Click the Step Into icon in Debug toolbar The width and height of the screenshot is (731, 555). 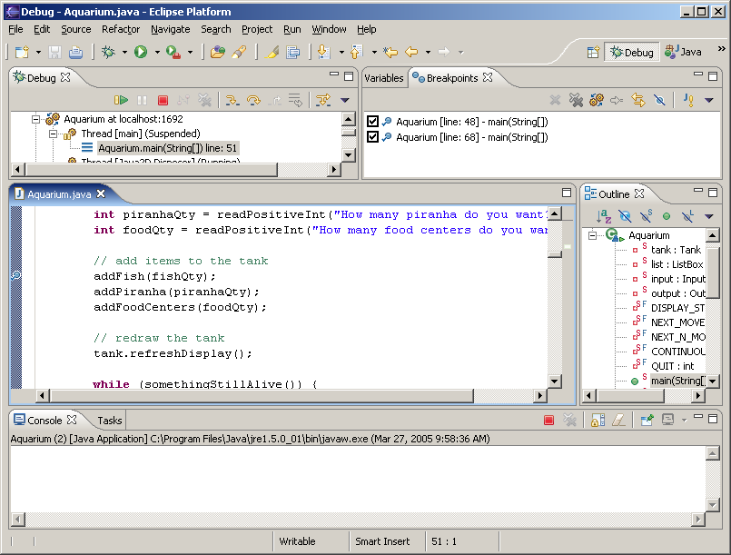pyautogui.click(x=232, y=101)
